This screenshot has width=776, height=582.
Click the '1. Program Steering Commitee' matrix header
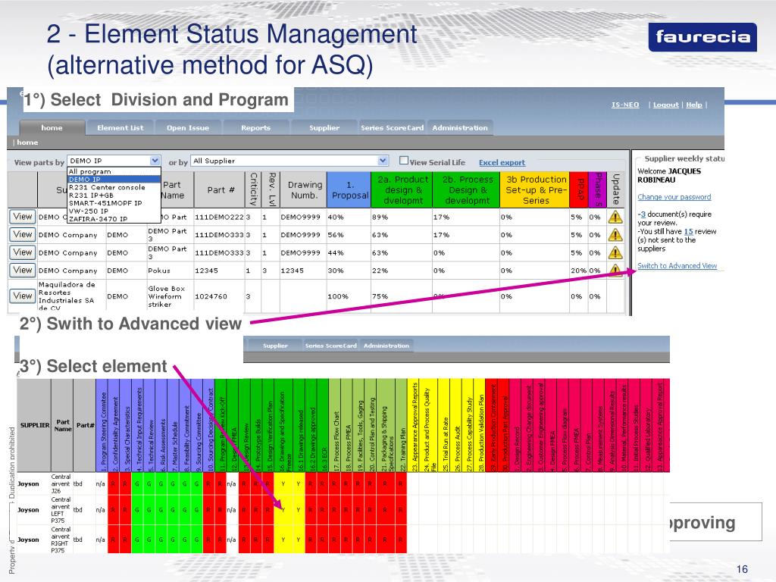click(102, 426)
